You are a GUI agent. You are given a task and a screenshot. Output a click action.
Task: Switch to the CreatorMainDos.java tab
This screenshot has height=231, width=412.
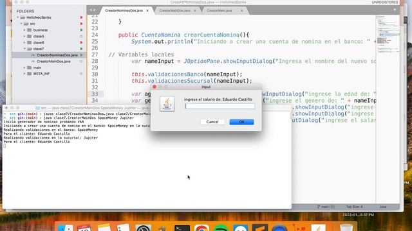click(174, 11)
